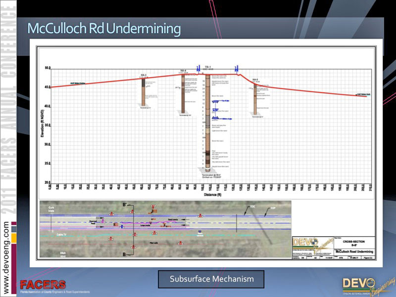Select the HA-5 boring column
The image size is (396, 297).
[255, 97]
